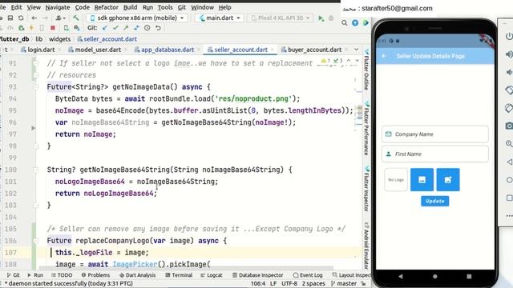
Task: Tap Android back navigation button on phone
Action: [401, 276]
